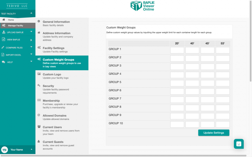
Task: Click the Membership money icon
Action: [x=39, y=100]
